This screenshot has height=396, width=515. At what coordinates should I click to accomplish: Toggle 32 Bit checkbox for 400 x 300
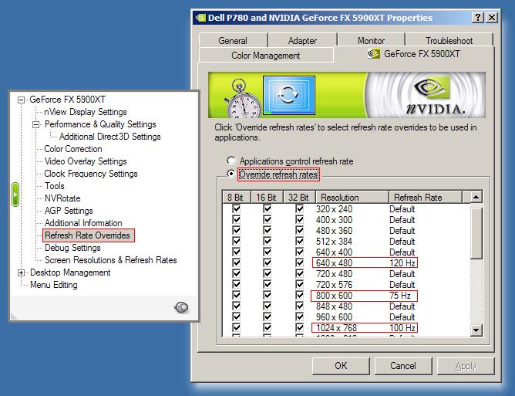coord(299,220)
